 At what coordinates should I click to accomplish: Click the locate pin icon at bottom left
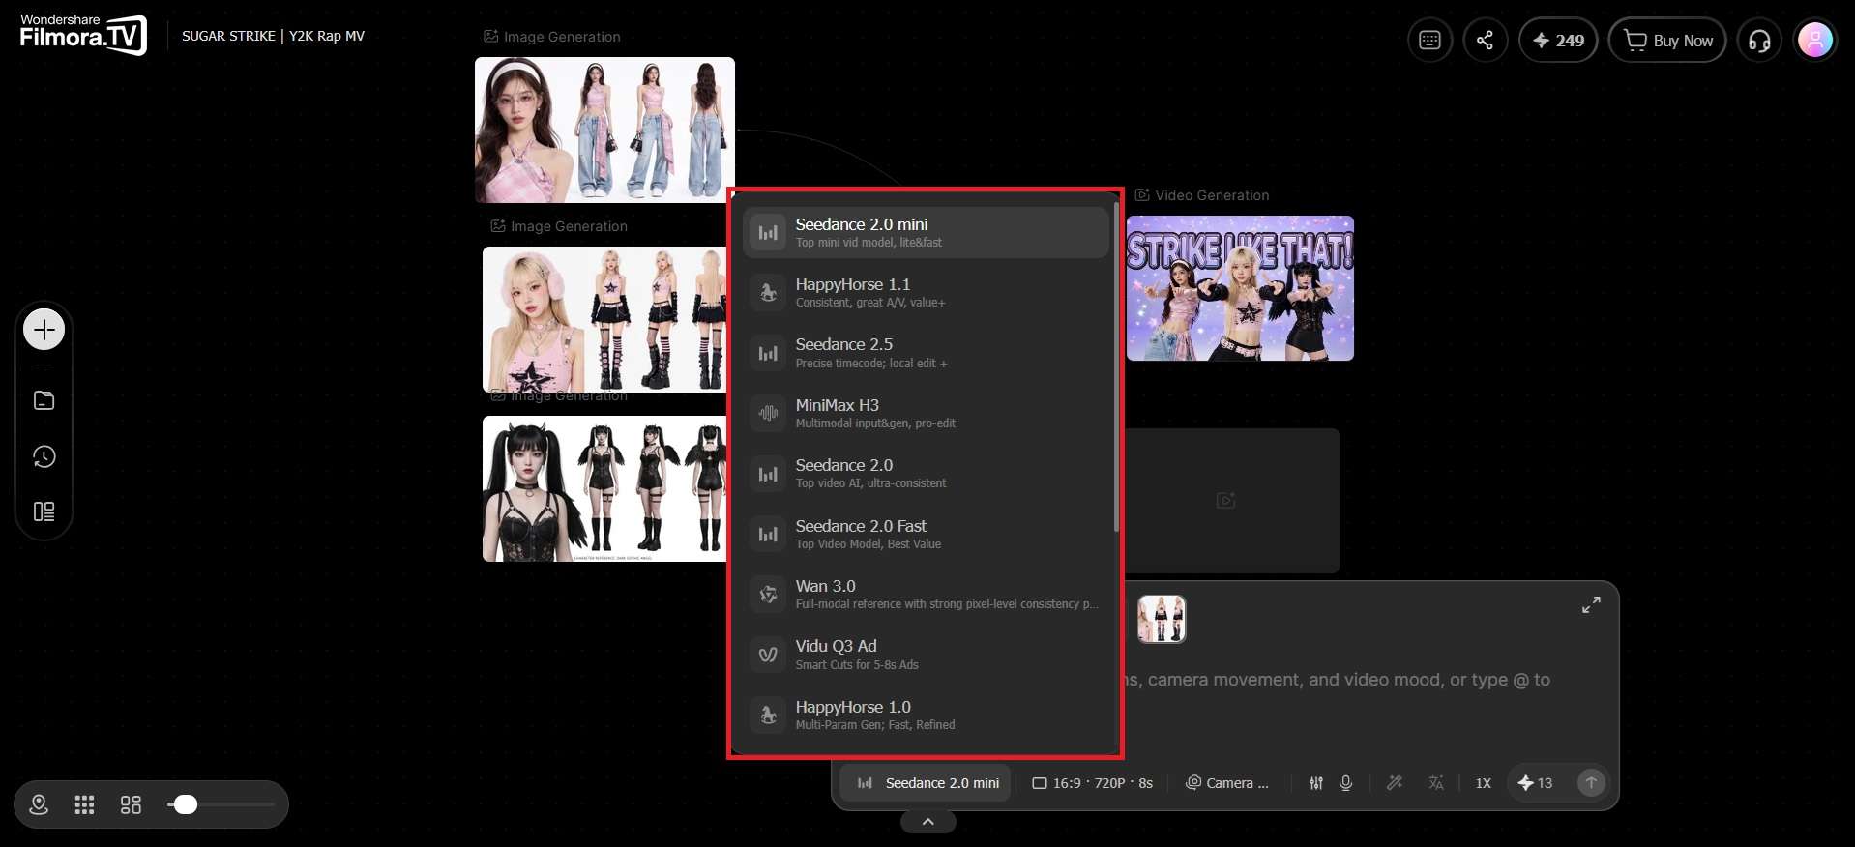[x=39, y=804]
